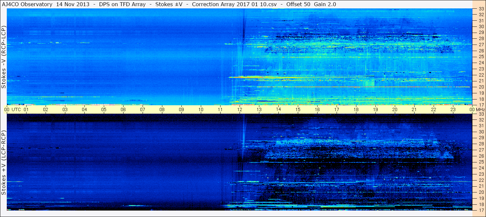Click the 18 hour tick label
This screenshot has height=217, width=486.
356,109
